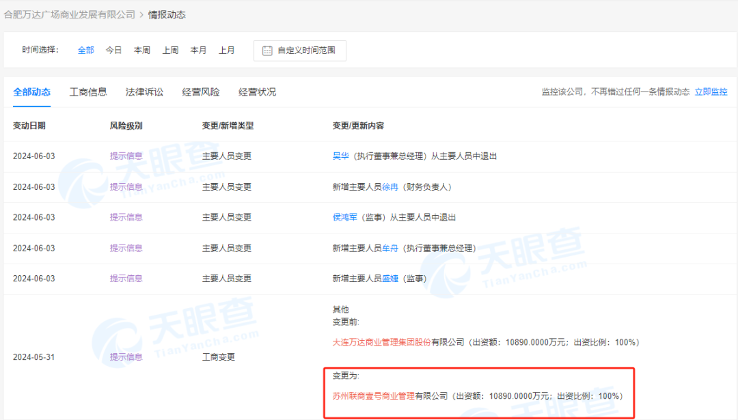Viewport: 738px width, 420px height.
Task: Open 吴华 person profile link
Action: [x=340, y=156]
